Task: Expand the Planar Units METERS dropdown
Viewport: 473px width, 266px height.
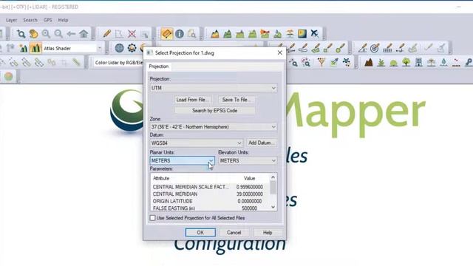Action: (183, 160)
